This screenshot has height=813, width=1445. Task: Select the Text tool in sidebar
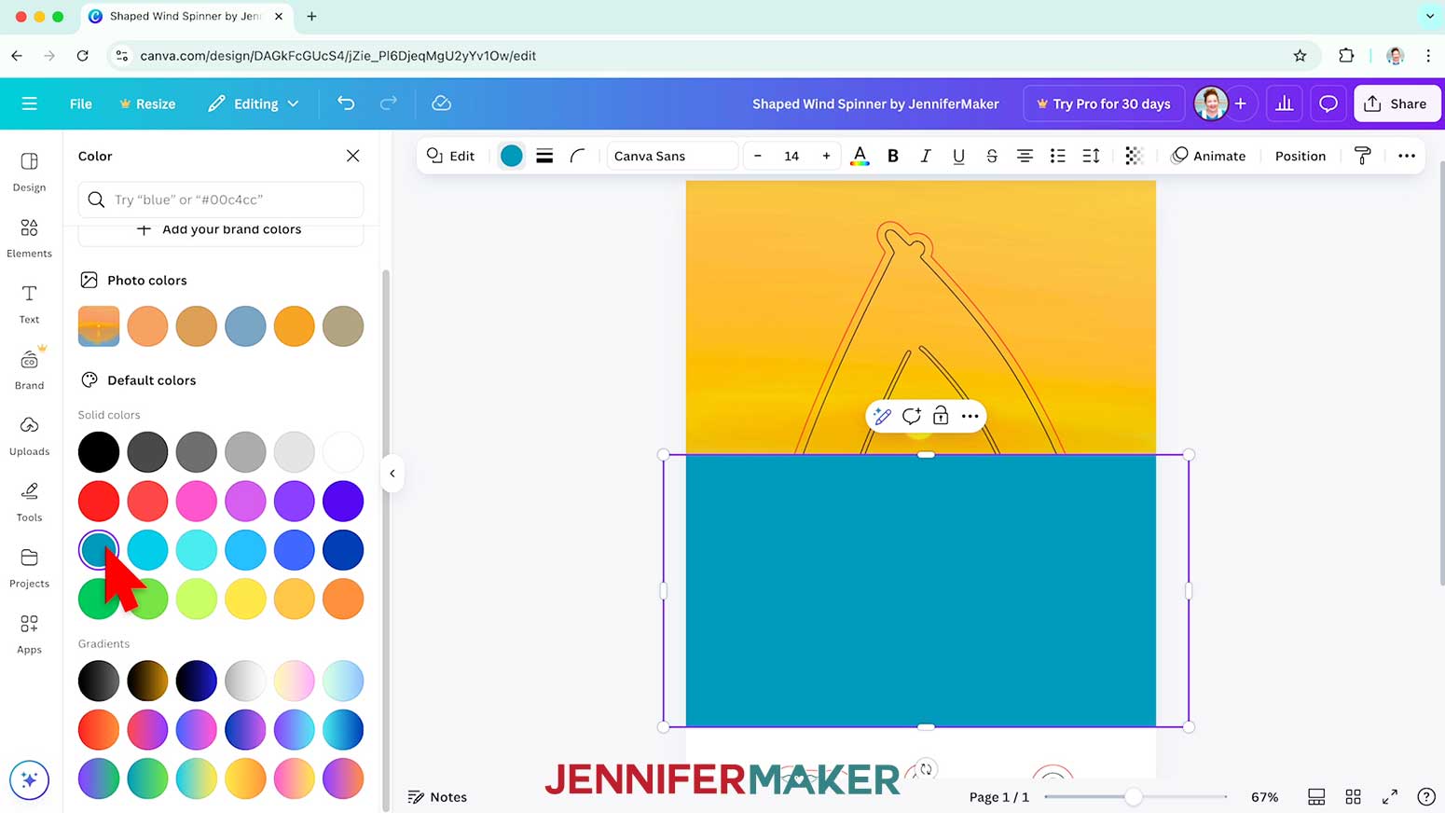(x=29, y=305)
